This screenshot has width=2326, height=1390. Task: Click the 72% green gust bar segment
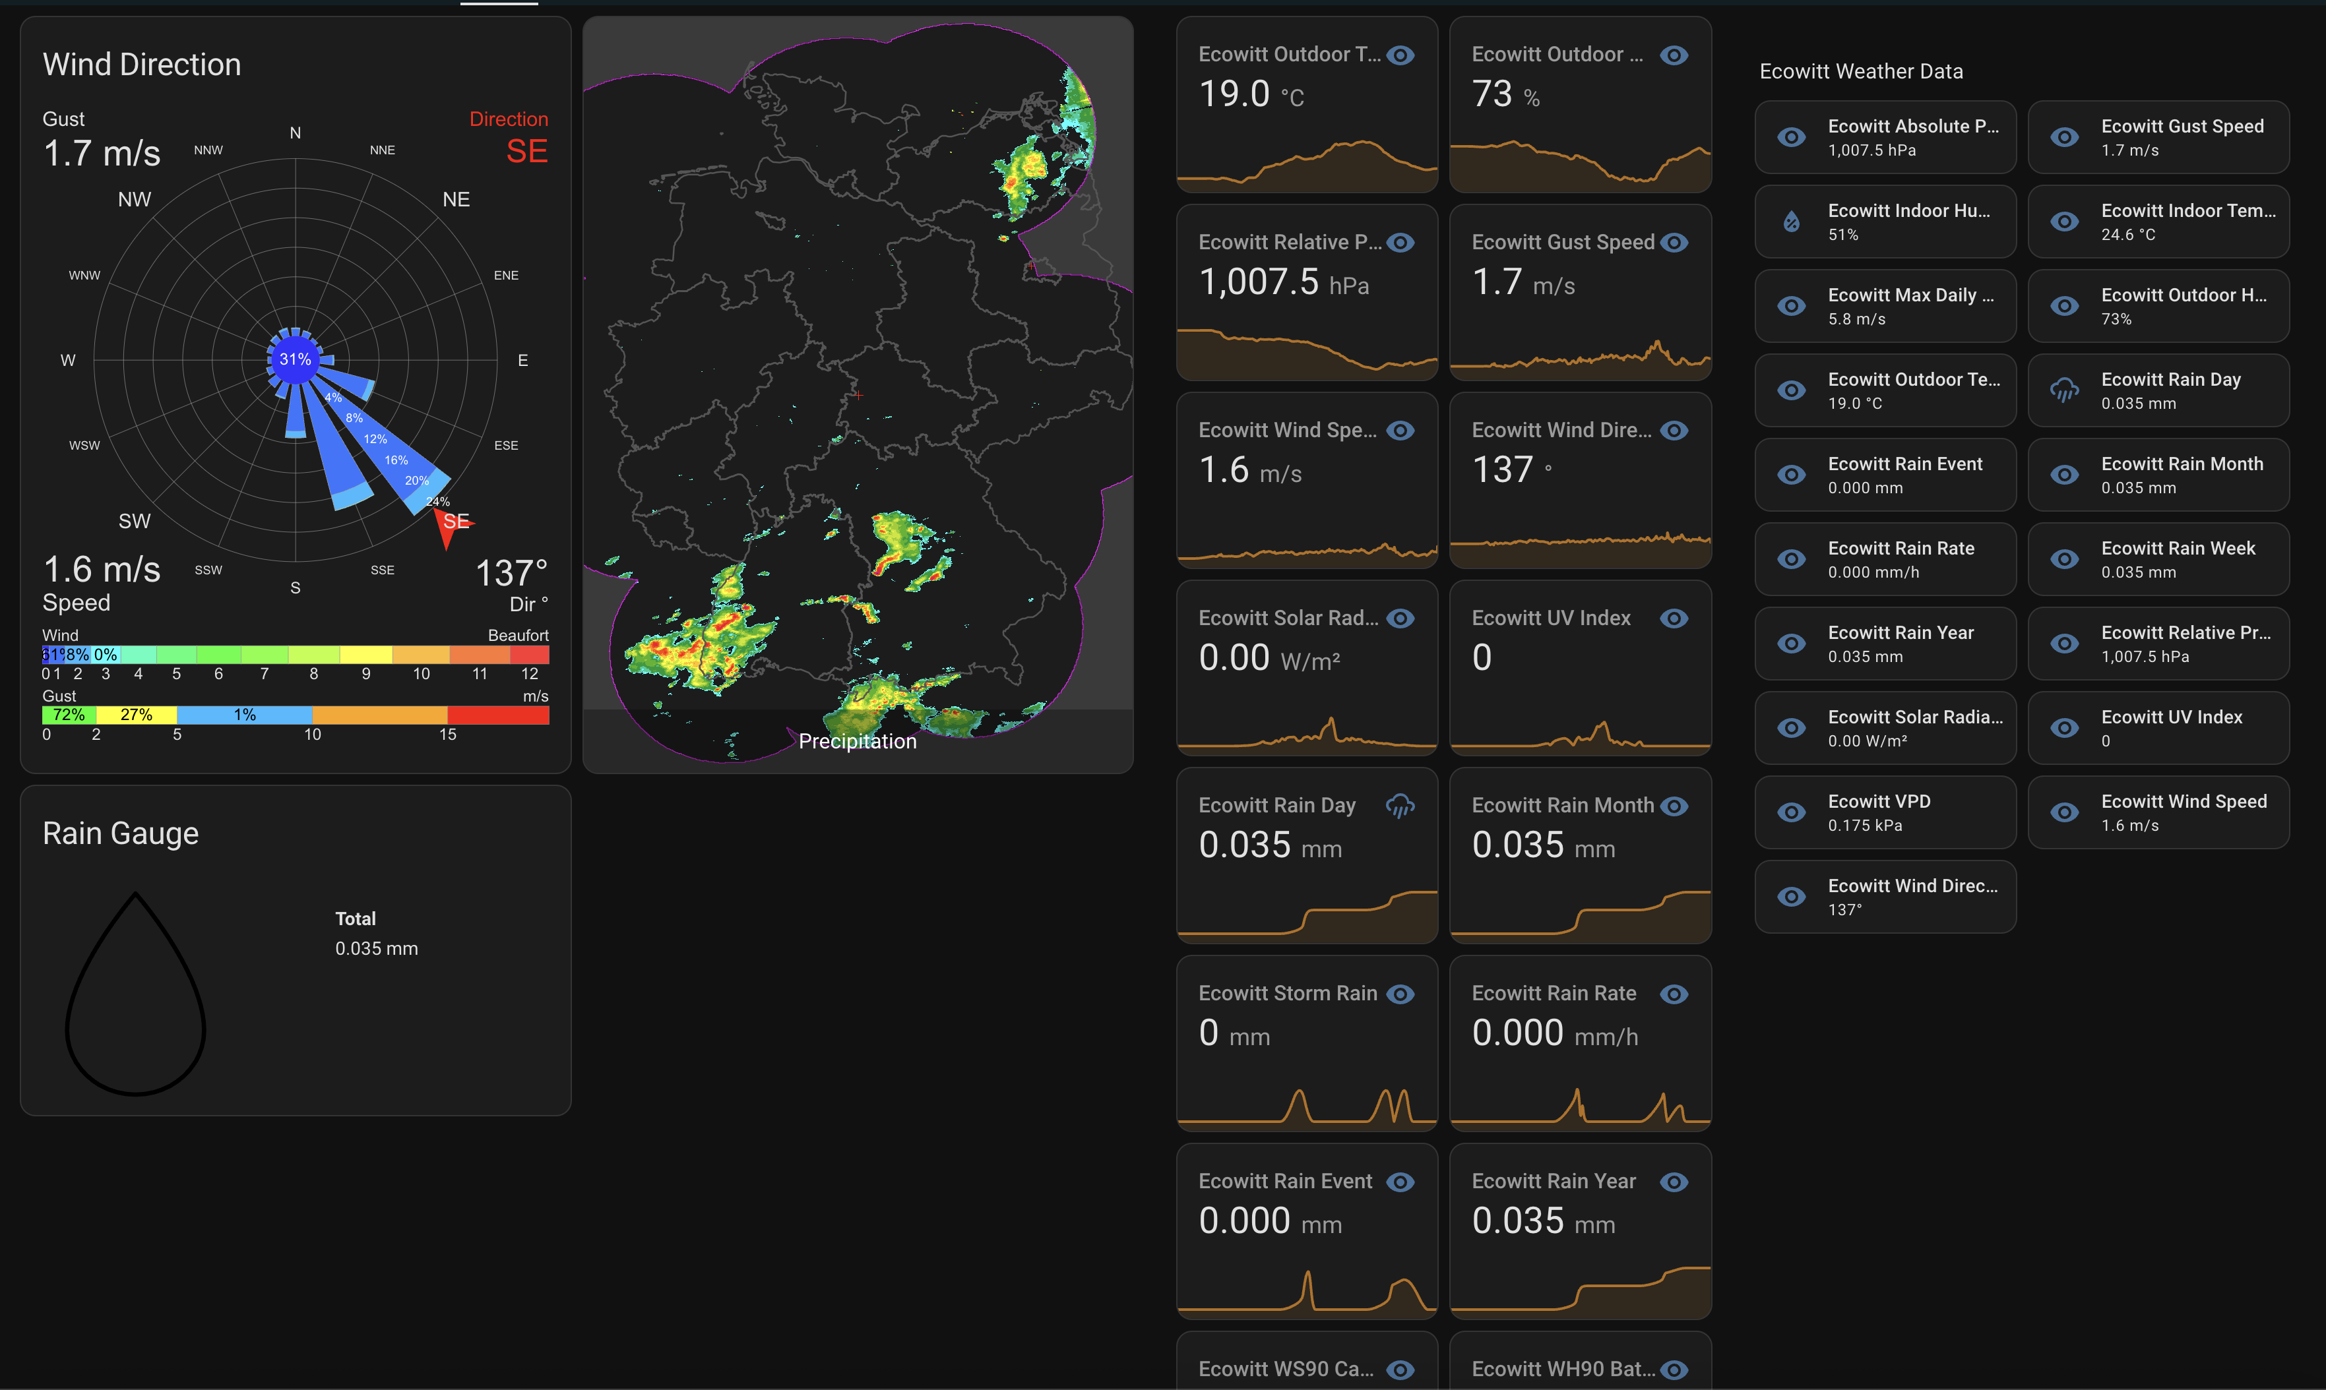[x=69, y=715]
